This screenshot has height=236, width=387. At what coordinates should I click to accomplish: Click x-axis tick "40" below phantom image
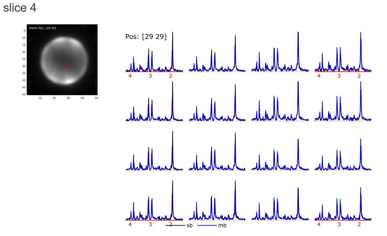click(82, 98)
